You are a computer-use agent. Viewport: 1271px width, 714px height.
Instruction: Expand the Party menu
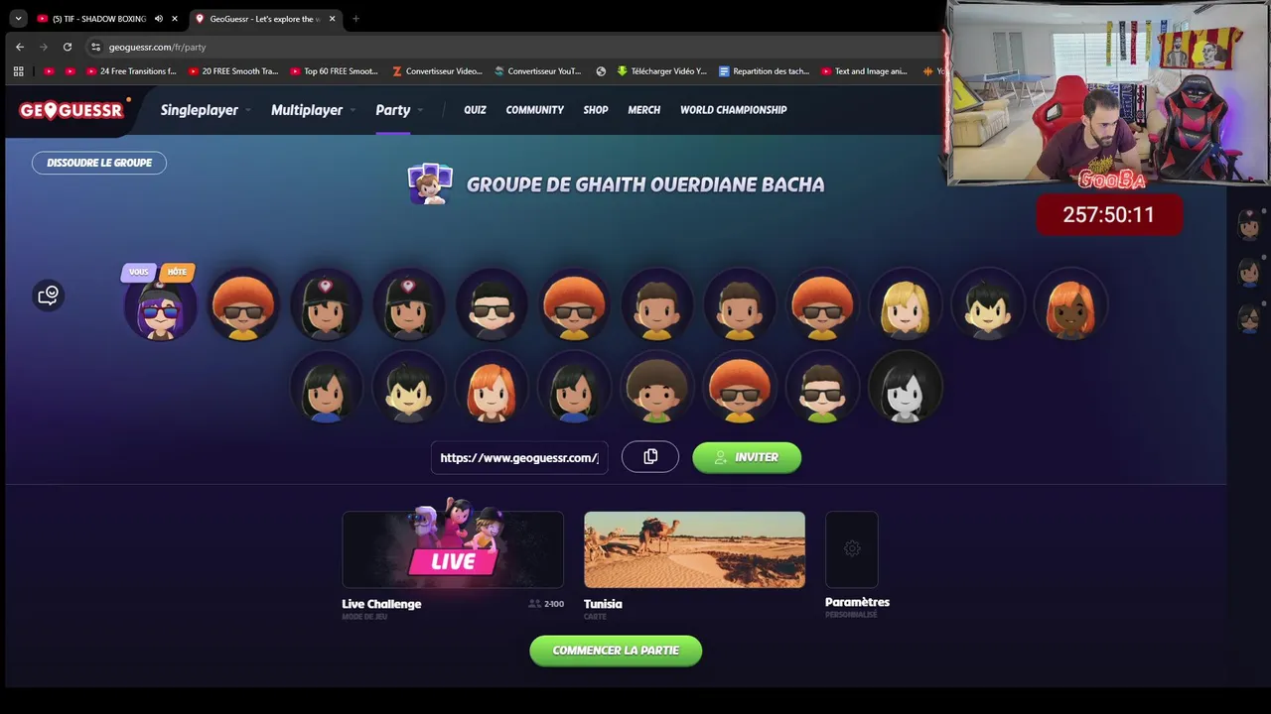point(399,110)
